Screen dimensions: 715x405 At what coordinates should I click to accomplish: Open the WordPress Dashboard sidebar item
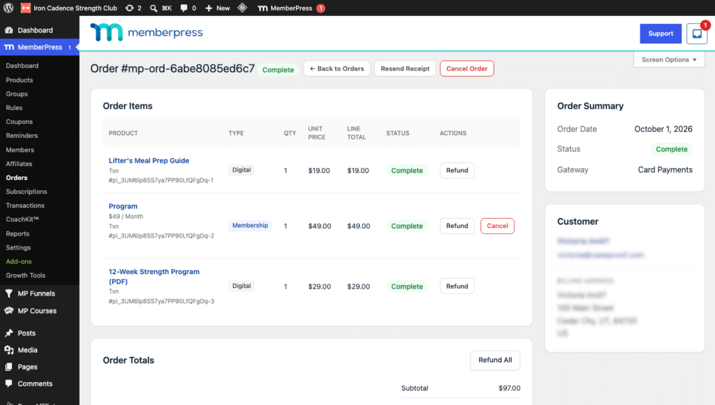35,30
